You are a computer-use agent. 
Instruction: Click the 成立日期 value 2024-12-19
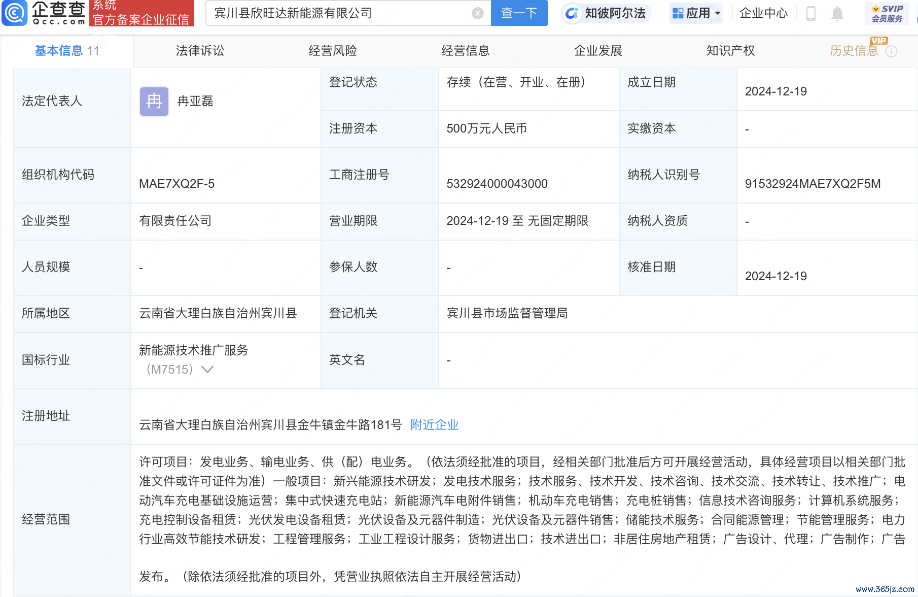click(776, 91)
